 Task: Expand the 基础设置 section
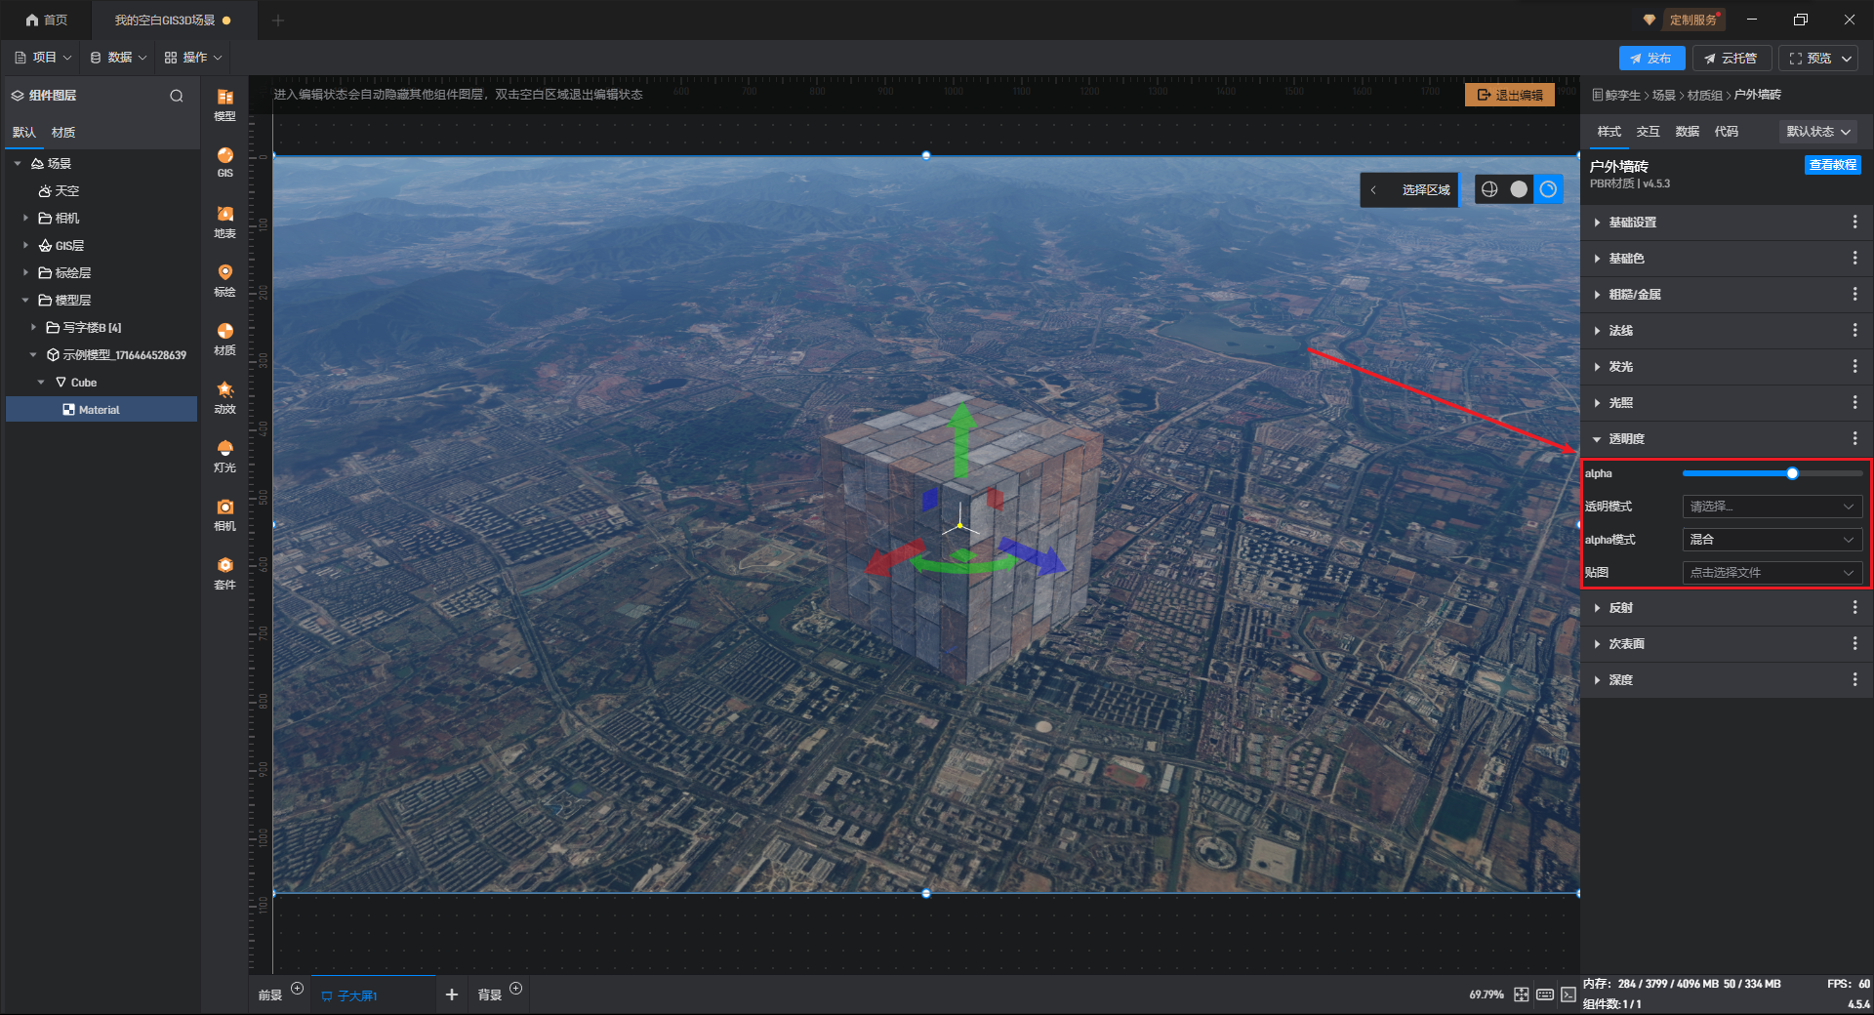(x=1597, y=223)
